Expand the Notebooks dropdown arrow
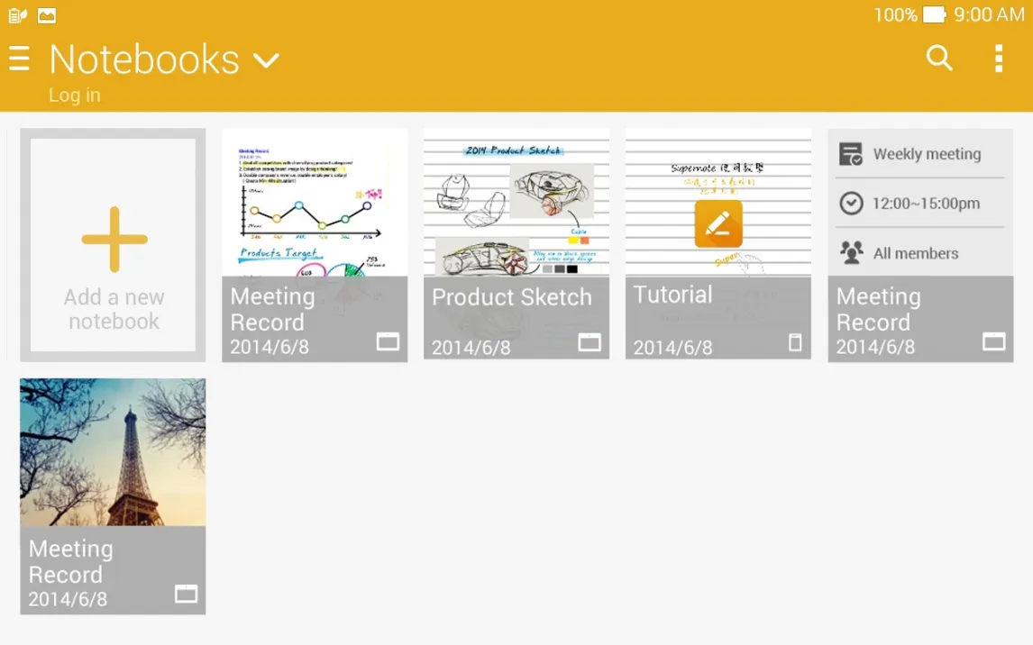The width and height of the screenshot is (1033, 645). pos(266,61)
